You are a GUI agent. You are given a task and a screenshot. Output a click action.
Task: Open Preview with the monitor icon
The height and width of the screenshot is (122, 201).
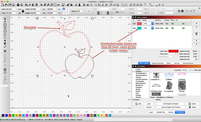click(63, 5)
